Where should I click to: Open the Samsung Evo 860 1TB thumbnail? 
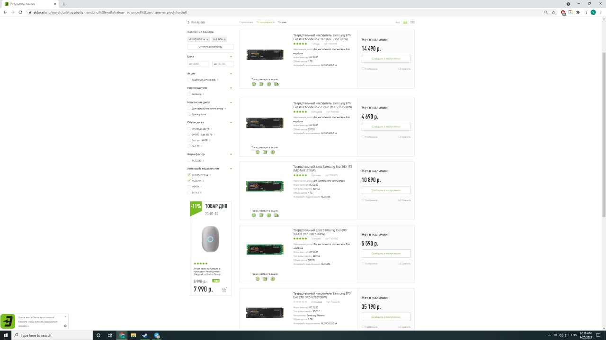click(265, 186)
